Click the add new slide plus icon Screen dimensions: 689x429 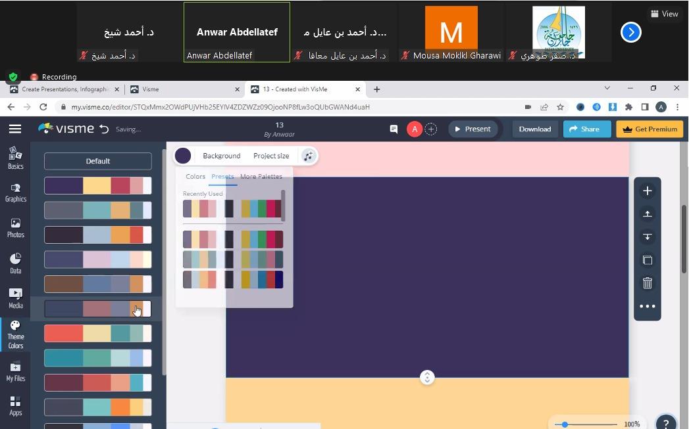(x=647, y=191)
